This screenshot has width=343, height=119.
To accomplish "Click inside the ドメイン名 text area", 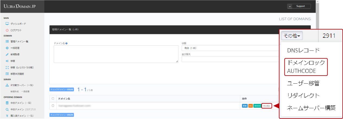I will [x=116, y=54].
